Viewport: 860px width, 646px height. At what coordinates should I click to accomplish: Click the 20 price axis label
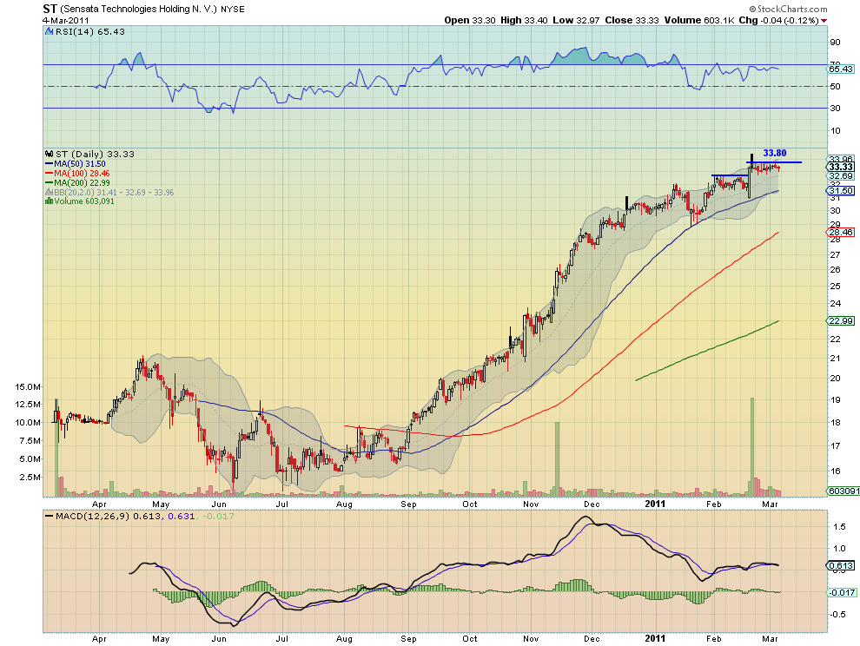[835, 378]
